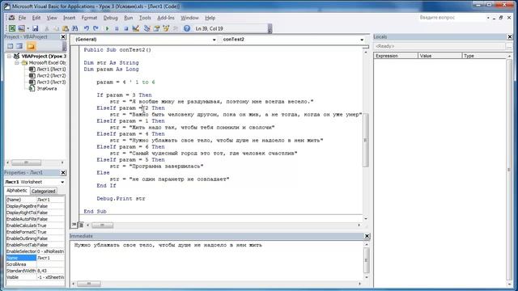The height and width of the screenshot is (291, 518).
Task: Click the Debug.Print str code line
Action: click(121, 199)
